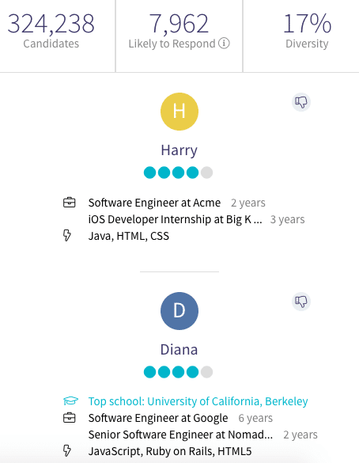Viewport: 359px width, 463px height.
Task: Open Harry's profile name link
Action: pyautogui.click(x=179, y=150)
